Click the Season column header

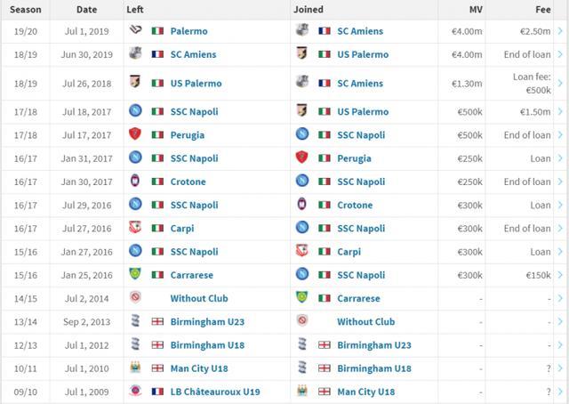pos(26,10)
